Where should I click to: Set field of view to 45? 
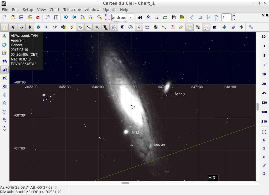click(x=264, y=93)
